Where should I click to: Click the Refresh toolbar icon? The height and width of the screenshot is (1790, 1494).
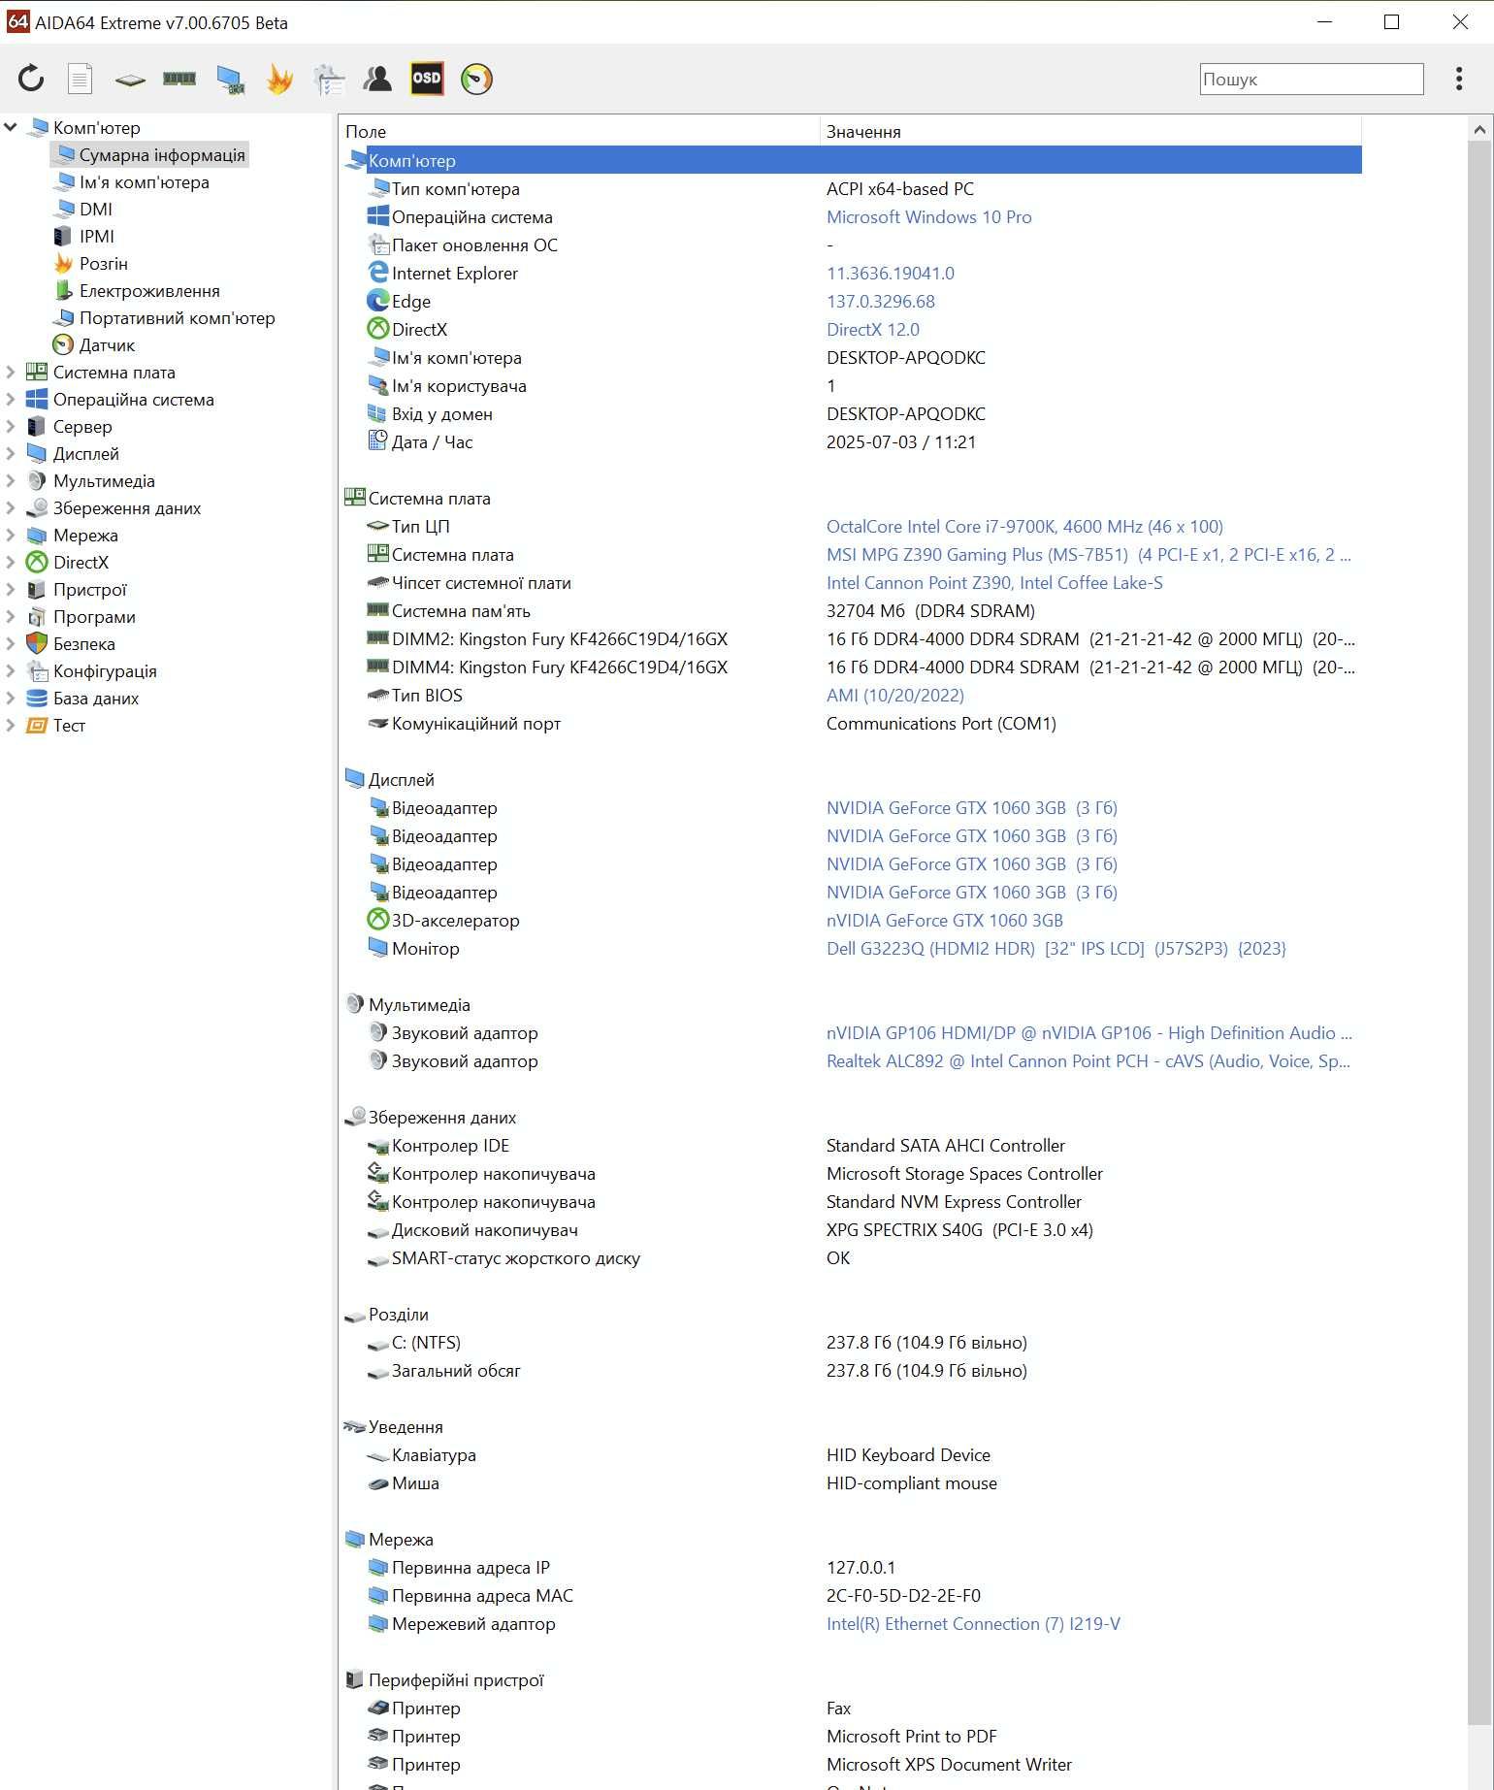(31, 79)
